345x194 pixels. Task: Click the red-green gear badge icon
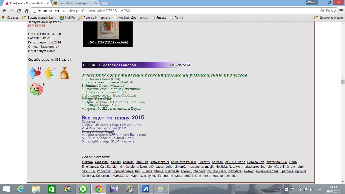pos(36,89)
